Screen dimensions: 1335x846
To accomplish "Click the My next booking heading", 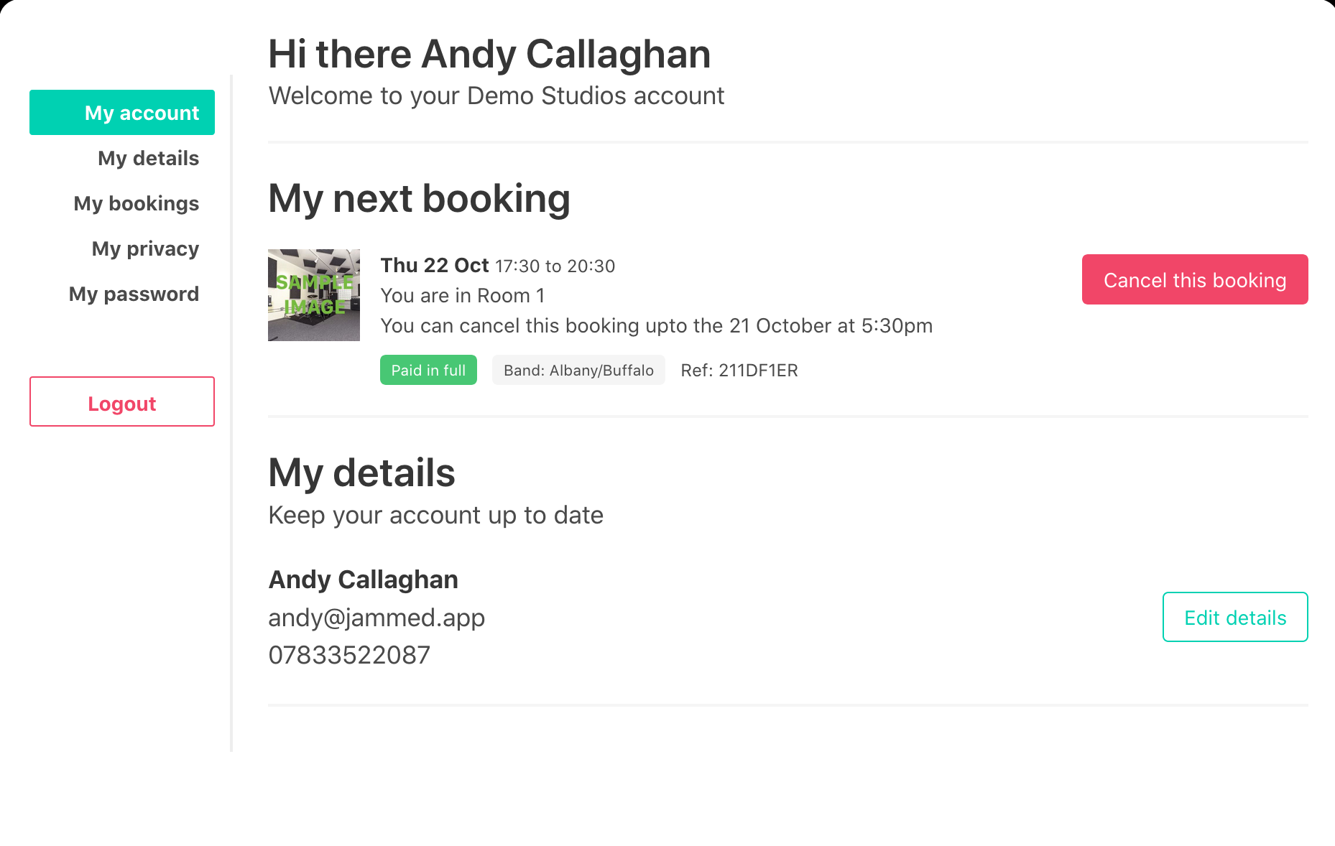I will 419,198.
